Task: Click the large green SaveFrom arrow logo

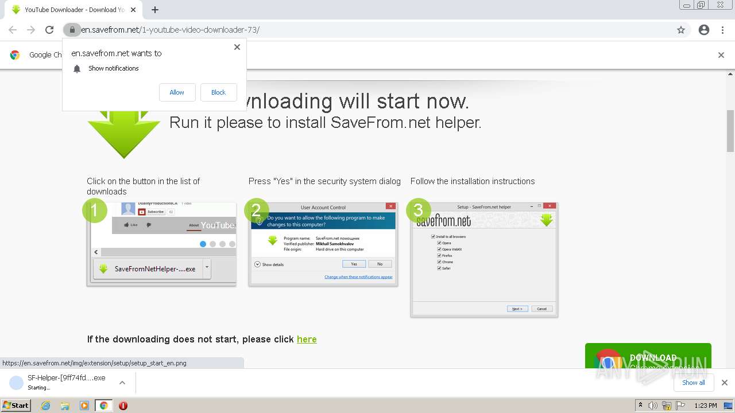Action: coord(123,135)
